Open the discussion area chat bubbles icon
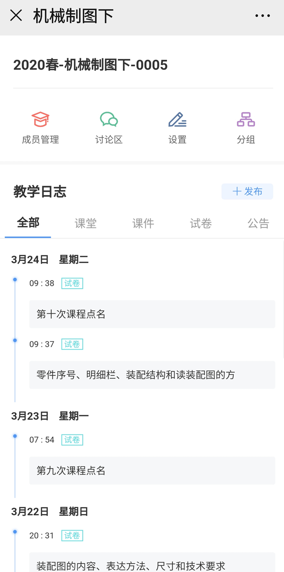The image size is (284, 572). click(109, 120)
